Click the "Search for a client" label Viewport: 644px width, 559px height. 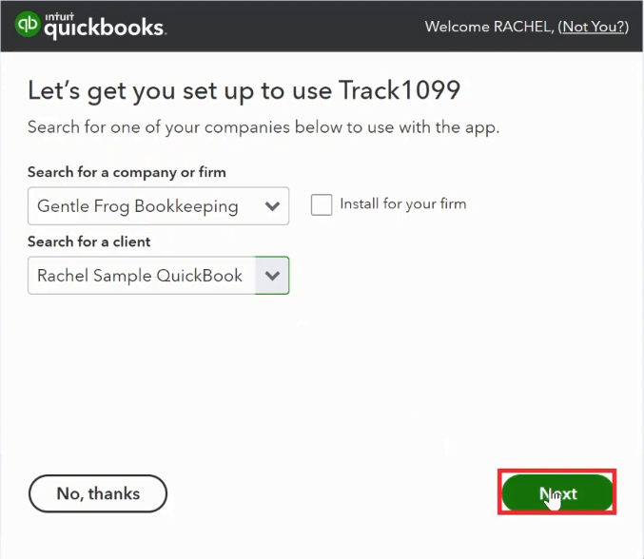(89, 241)
